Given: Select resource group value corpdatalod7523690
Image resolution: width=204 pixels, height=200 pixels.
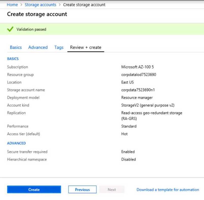Looking at the screenshot, I should point(139,75).
